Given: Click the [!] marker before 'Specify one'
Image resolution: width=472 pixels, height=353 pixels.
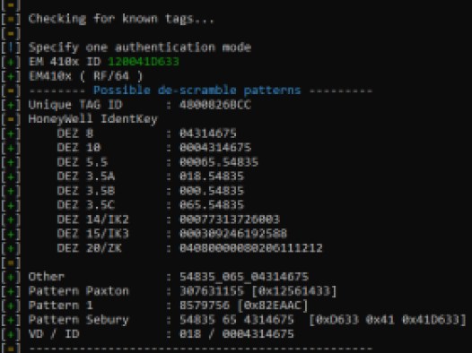Looking at the screenshot, I should pos(11,47).
